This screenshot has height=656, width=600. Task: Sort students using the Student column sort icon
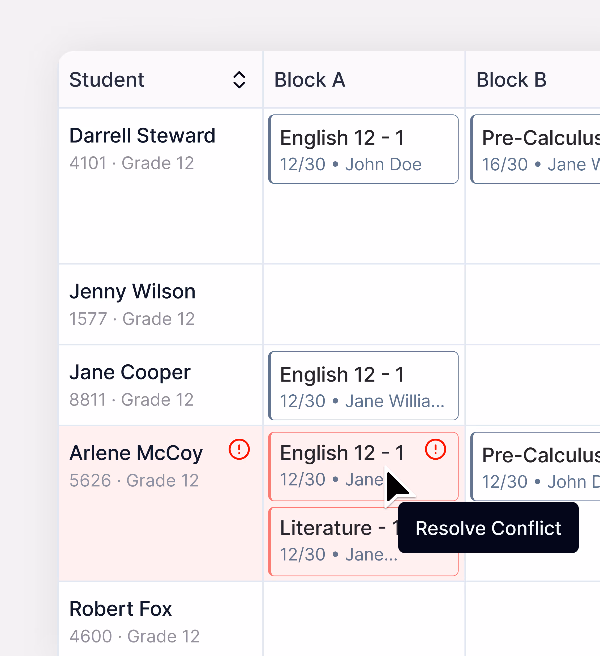coord(239,80)
